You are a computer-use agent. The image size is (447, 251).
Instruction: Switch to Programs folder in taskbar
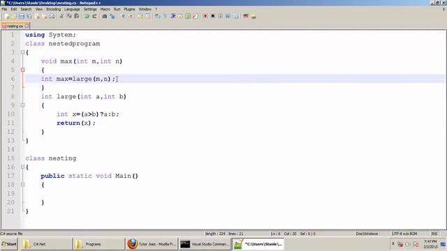(98, 244)
